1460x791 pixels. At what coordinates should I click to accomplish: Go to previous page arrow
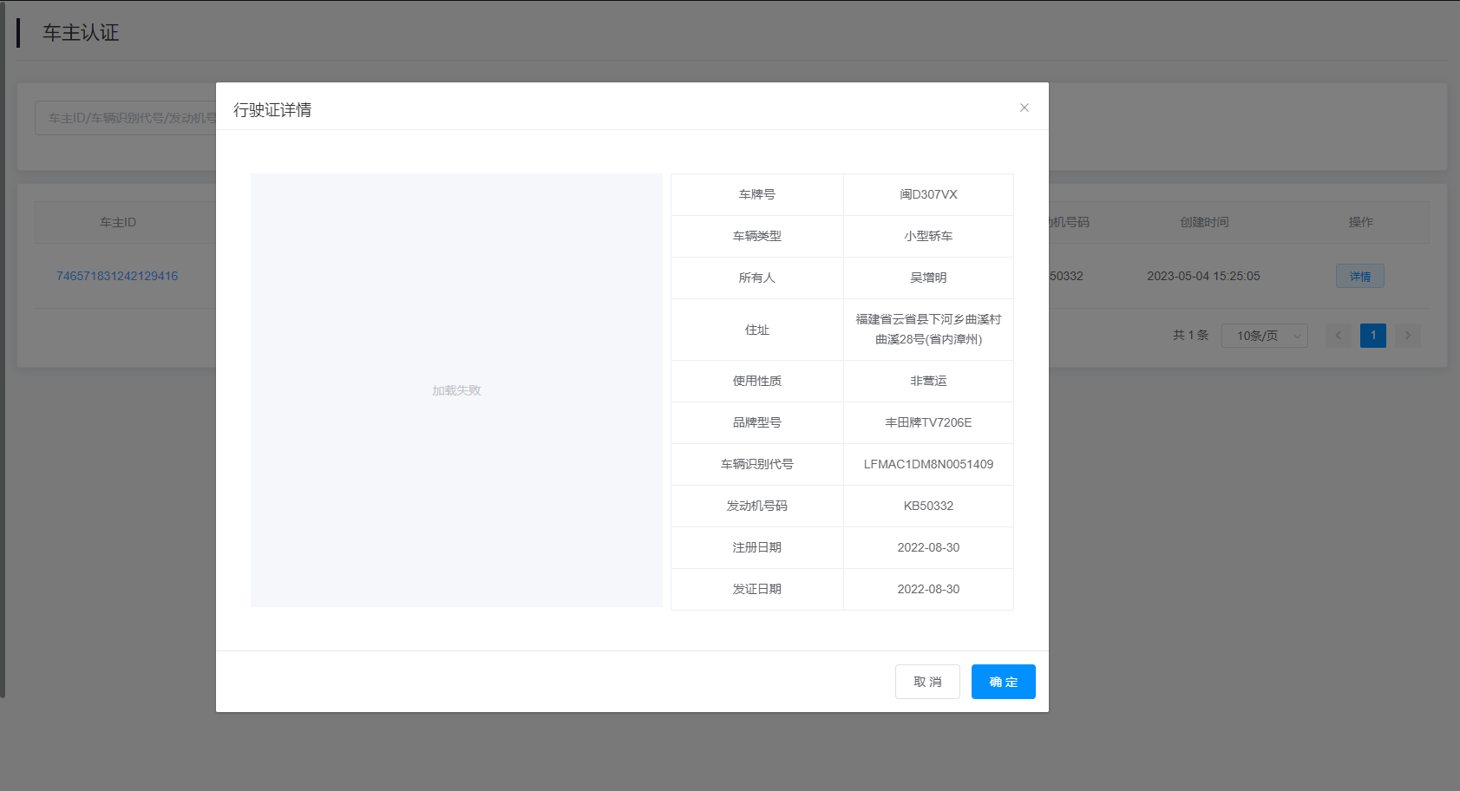click(x=1338, y=336)
